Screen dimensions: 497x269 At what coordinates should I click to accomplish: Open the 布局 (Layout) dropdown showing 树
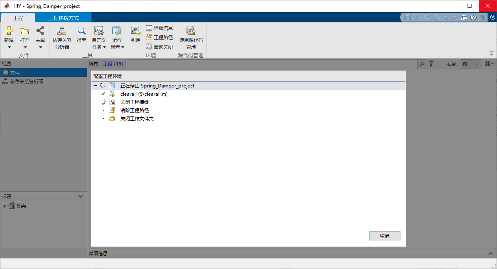point(471,64)
